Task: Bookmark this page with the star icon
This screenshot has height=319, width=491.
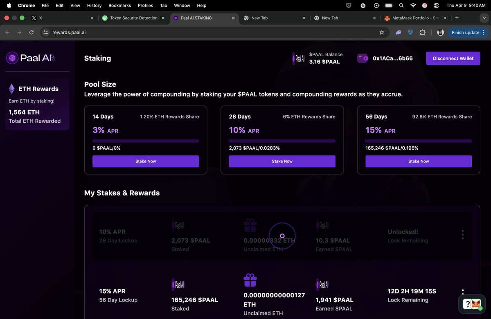Action: pos(382,32)
